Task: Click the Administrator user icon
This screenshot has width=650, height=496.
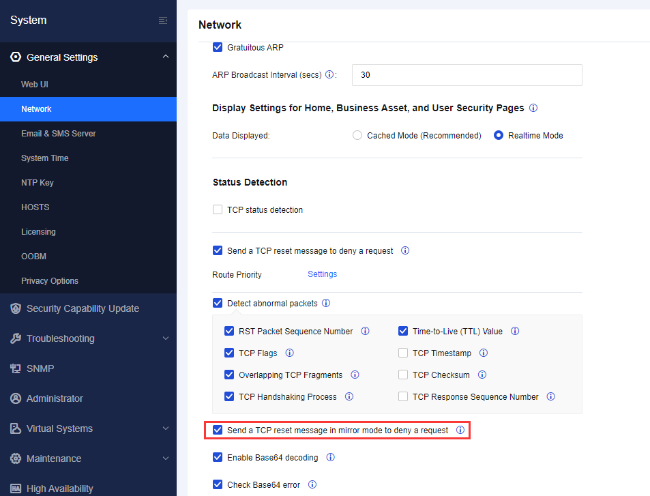Action: 15,398
